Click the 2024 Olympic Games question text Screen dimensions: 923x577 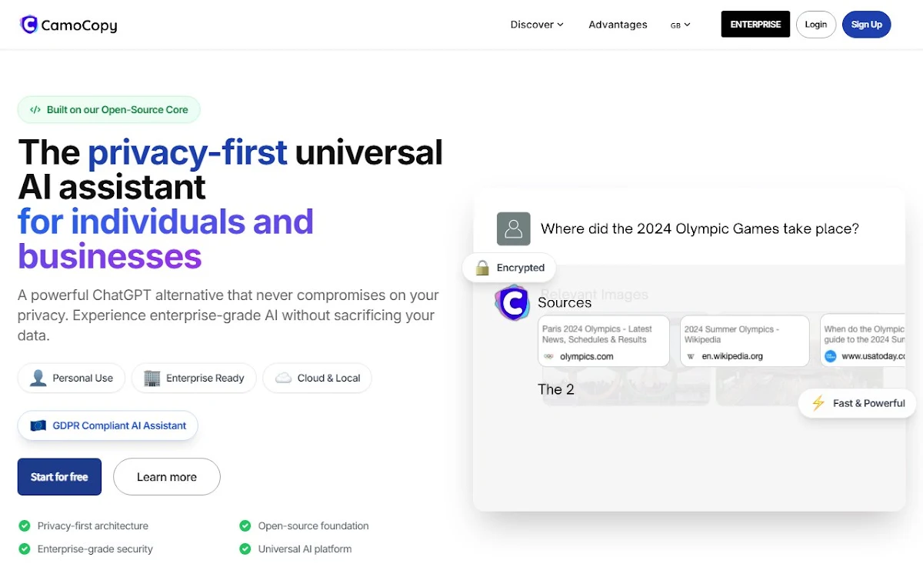click(x=700, y=228)
